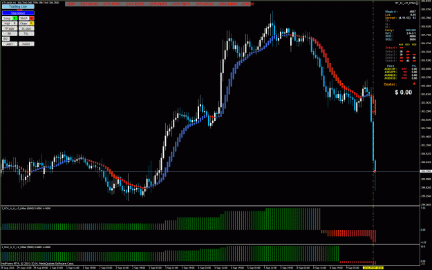Click the Long button
432x270 pixels.
click(x=7, y=18)
